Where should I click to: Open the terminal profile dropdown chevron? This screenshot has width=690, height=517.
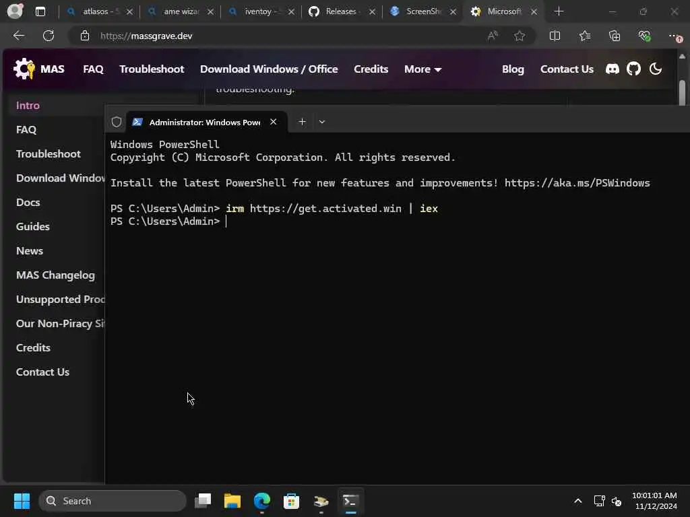click(322, 122)
